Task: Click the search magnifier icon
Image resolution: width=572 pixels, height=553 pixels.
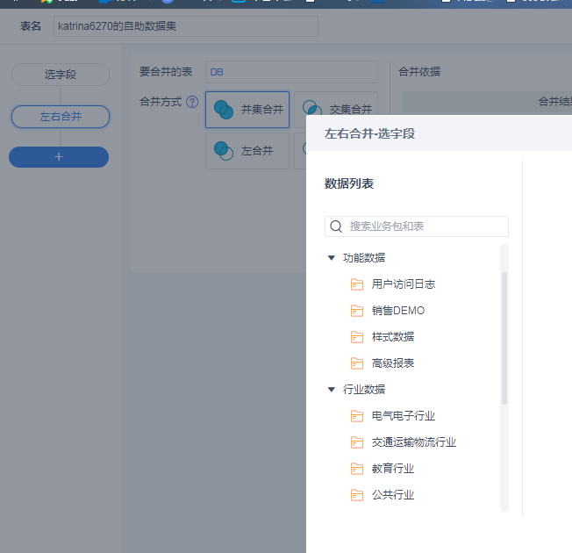Action: tap(336, 226)
